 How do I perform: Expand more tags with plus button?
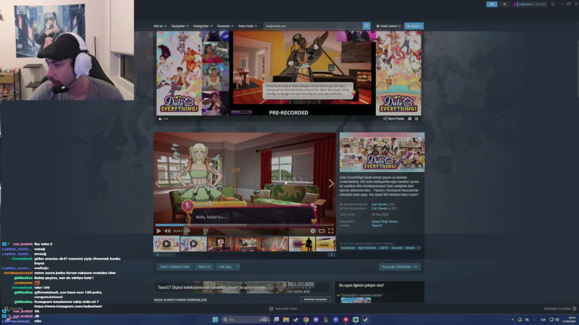pos(418,248)
